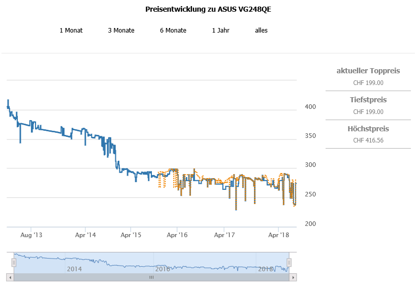Click the Tiefstpreis heading

368,100
